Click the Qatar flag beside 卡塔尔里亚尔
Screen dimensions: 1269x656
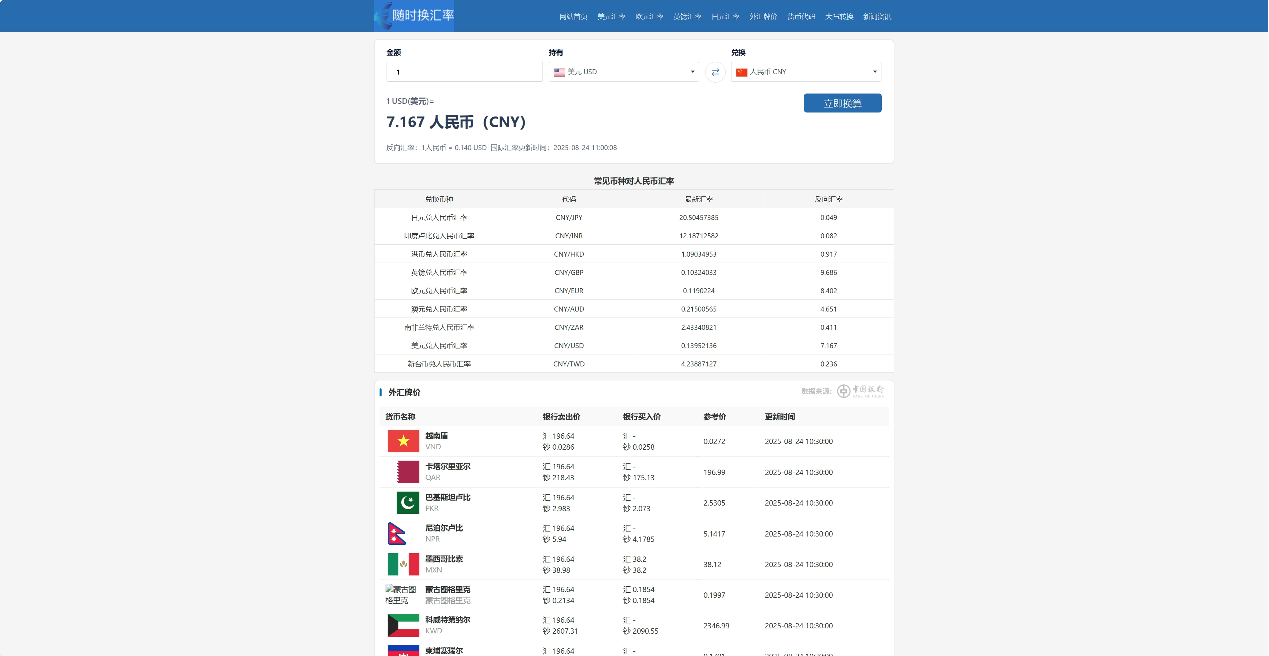pyautogui.click(x=407, y=472)
